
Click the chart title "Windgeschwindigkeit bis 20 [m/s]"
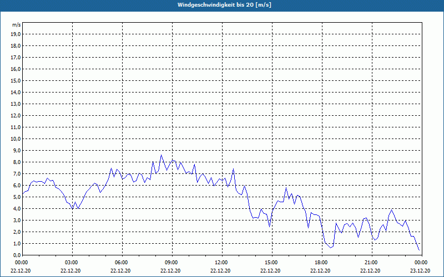pos(224,5)
